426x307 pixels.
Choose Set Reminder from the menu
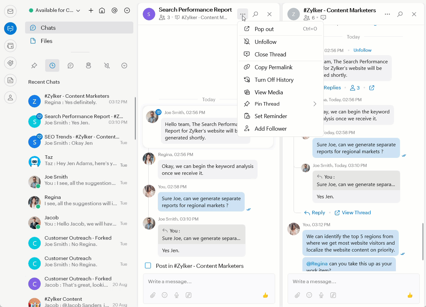(x=280, y=116)
